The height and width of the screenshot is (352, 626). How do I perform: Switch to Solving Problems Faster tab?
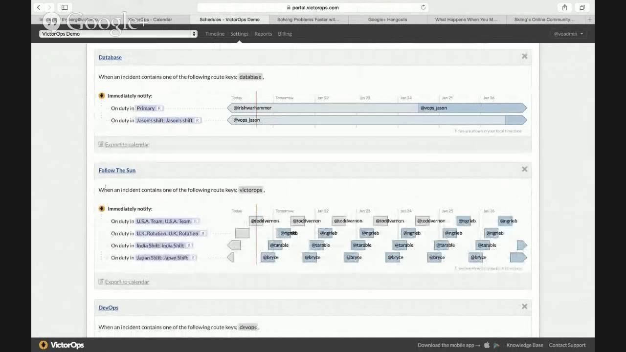click(308, 20)
